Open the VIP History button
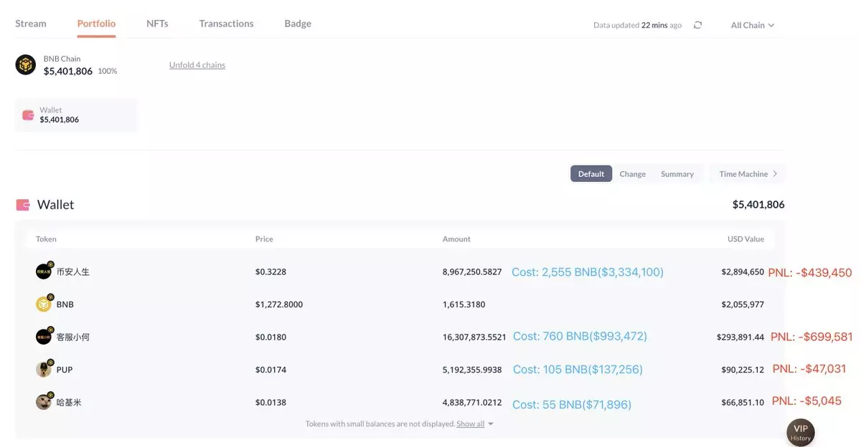 coord(800,433)
